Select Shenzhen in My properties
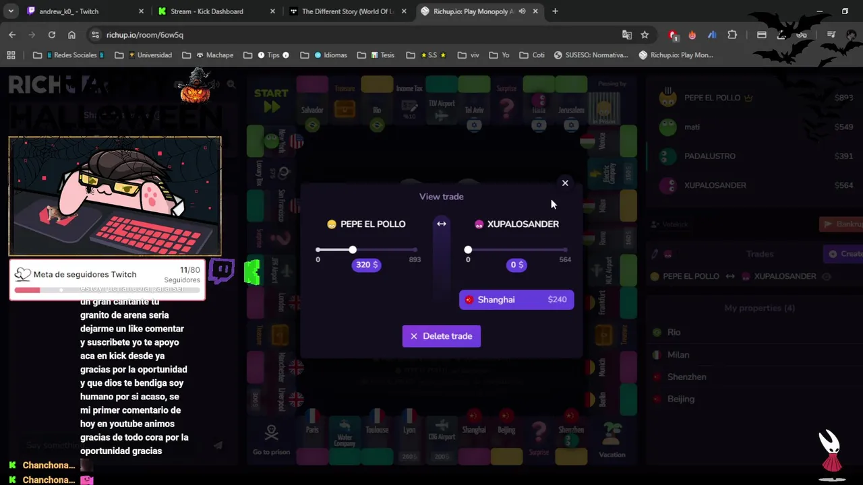 pyautogui.click(x=752, y=377)
